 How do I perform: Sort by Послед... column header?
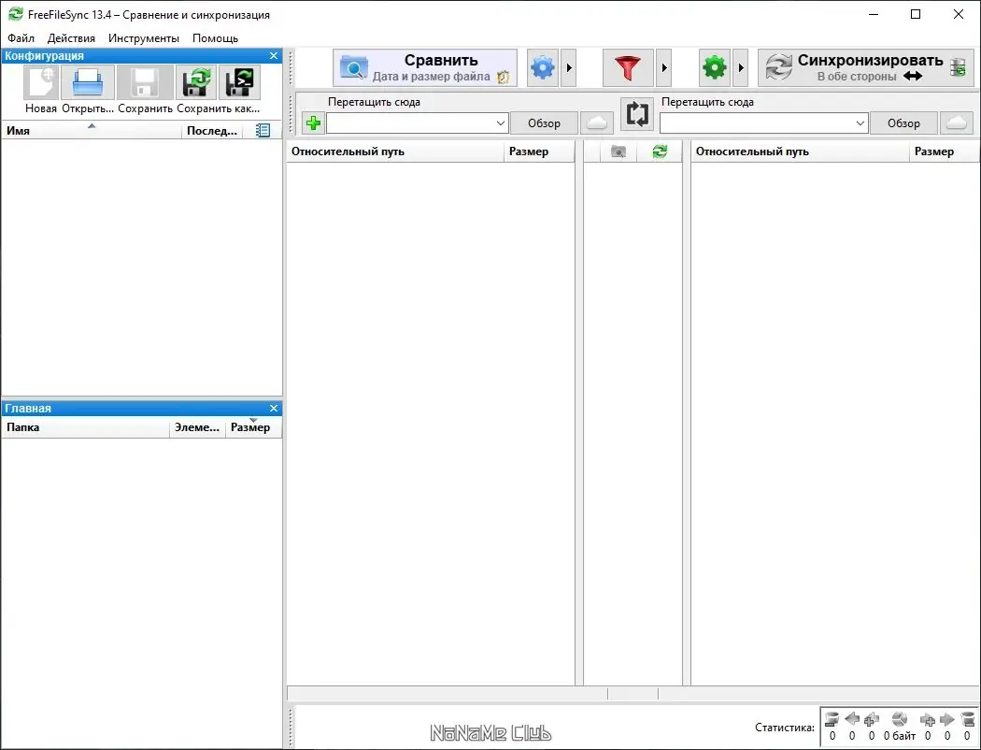(x=212, y=130)
